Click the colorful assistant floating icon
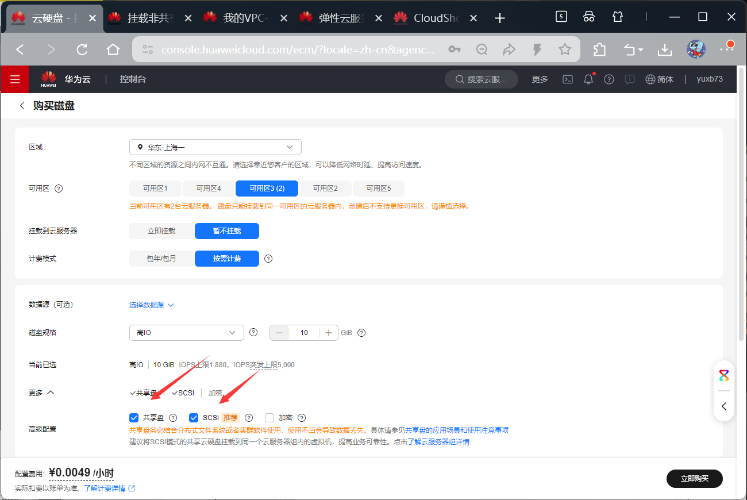Viewport: 747px width, 500px height. [x=724, y=376]
